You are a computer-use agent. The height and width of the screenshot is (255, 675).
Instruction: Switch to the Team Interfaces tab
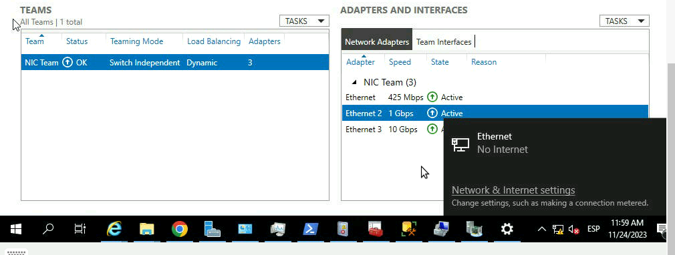443,41
